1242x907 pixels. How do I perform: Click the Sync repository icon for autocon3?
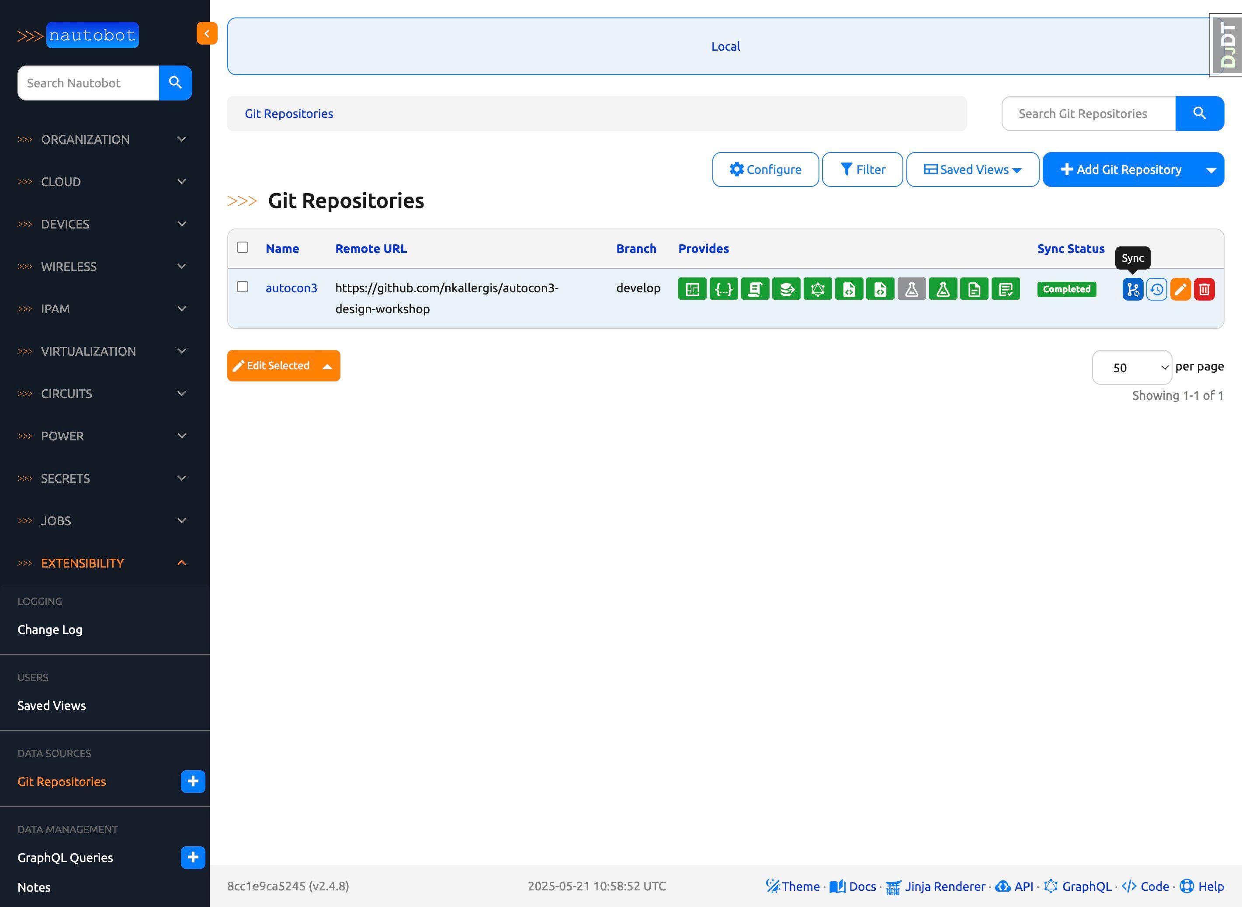(1132, 289)
